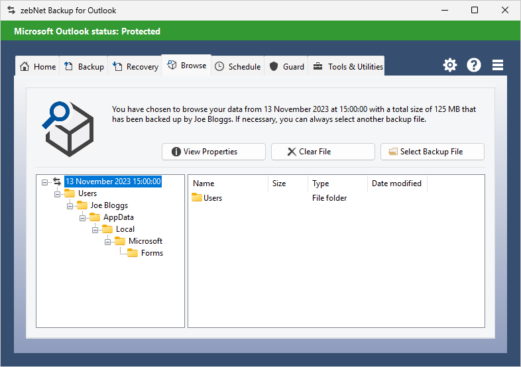The image size is (521, 367).
Task: Collapse the AppData tree node
Action: [x=83, y=217]
